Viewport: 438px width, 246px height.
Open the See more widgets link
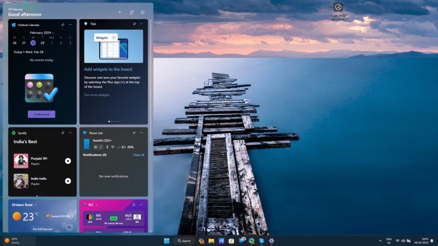point(96,95)
